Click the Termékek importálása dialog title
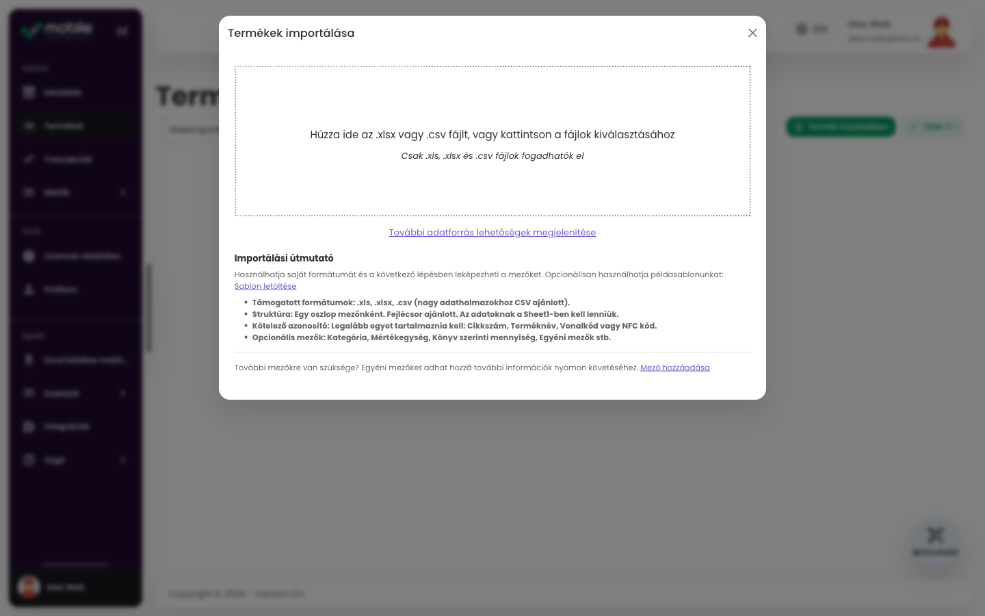Viewport: 985px width, 616px height. tap(291, 33)
